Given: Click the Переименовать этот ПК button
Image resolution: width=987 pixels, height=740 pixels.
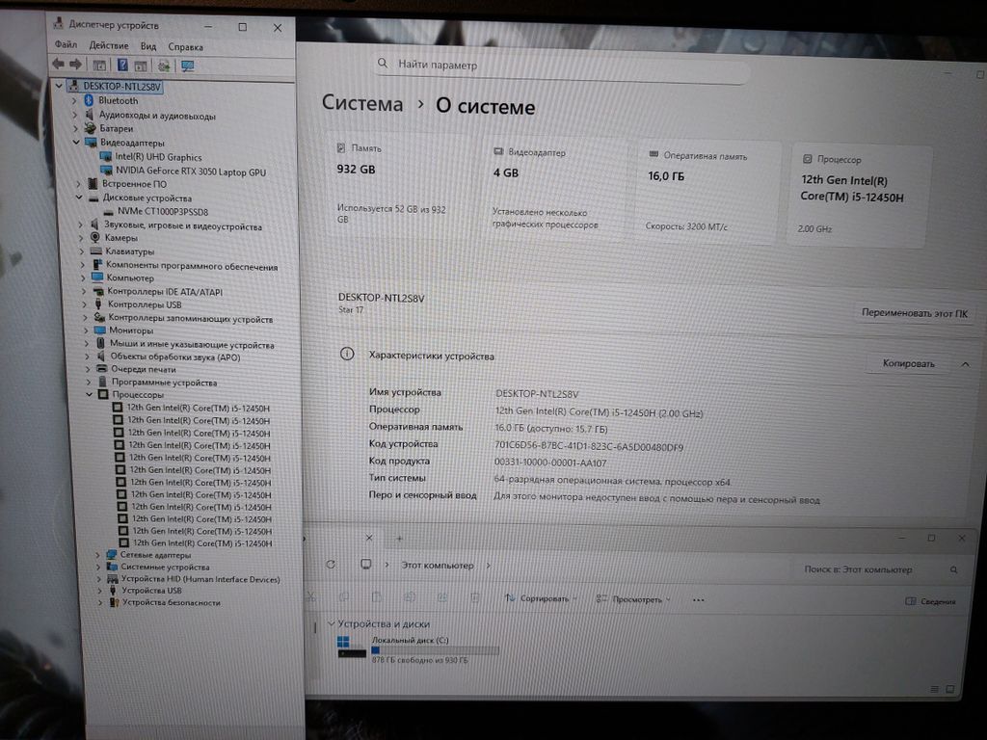Looking at the screenshot, I should [x=915, y=313].
